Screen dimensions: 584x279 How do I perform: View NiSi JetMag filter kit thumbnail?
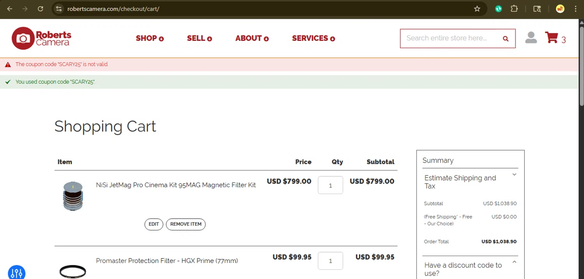click(x=73, y=196)
